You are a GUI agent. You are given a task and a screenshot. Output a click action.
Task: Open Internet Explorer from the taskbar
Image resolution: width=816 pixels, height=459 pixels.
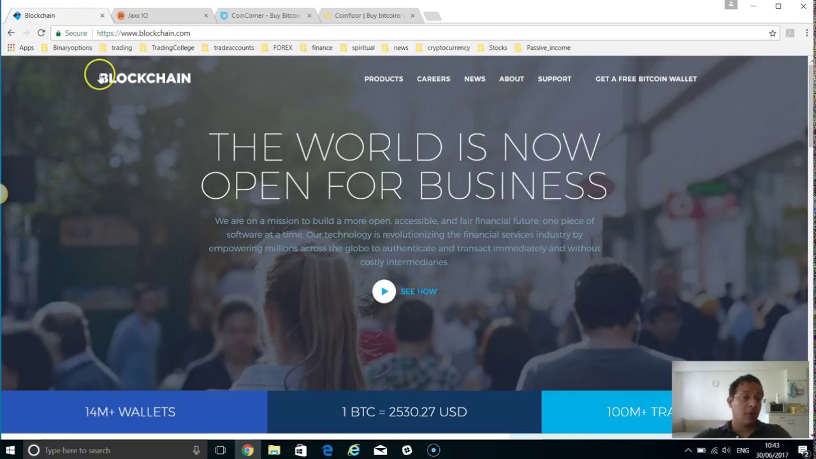354,450
